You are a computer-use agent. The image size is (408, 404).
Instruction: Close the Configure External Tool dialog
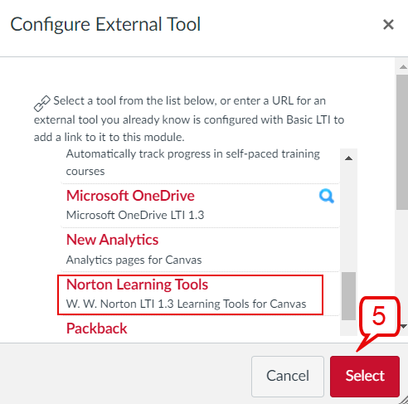tap(388, 25)
